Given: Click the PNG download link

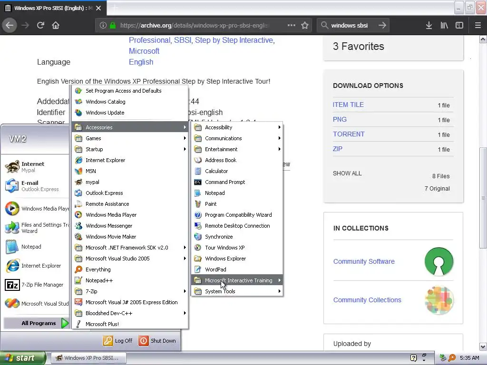Looking at the screenshot, I should (340, 119).
